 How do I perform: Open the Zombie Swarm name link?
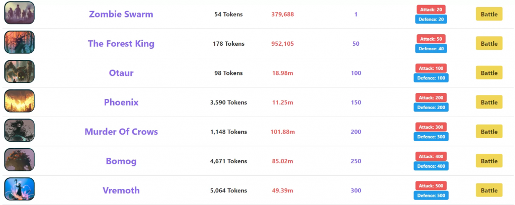[x=121, y=14]
